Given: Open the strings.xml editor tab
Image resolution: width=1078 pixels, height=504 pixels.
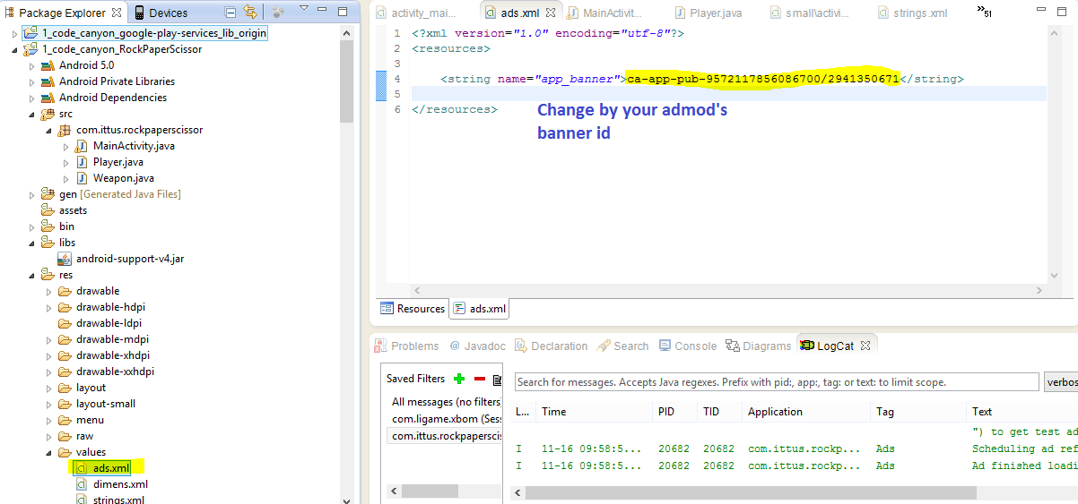Looking at the screenshot, I should pos(920,13).
